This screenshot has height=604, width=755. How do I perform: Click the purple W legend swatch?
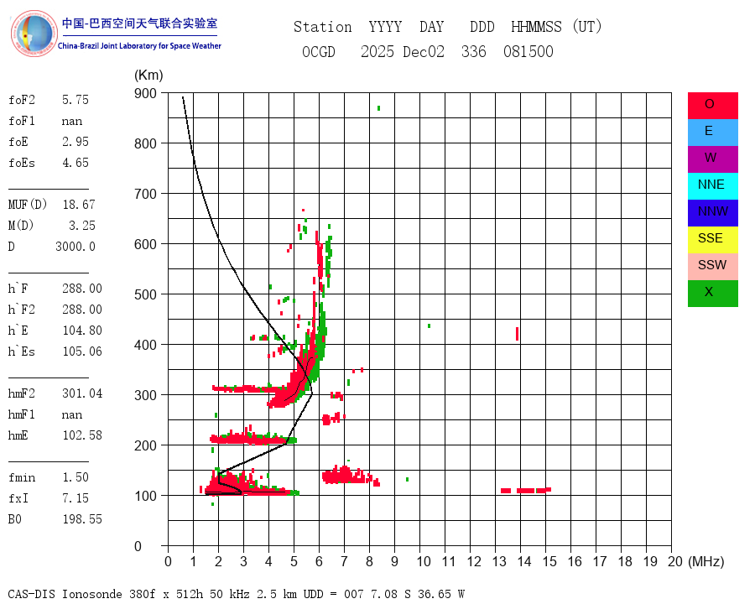tap(712, 159)
